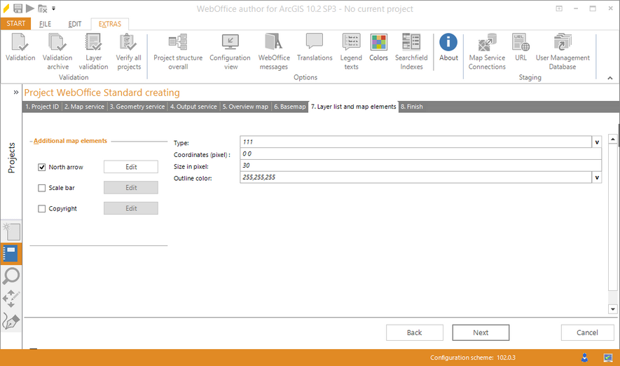Go to step 4. Output service
Image resolution: width=620 pixels, height=366 pixels.
[x=193, y=107]
